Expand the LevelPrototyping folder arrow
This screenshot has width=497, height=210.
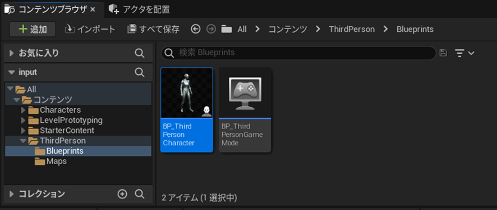(23, 120)
